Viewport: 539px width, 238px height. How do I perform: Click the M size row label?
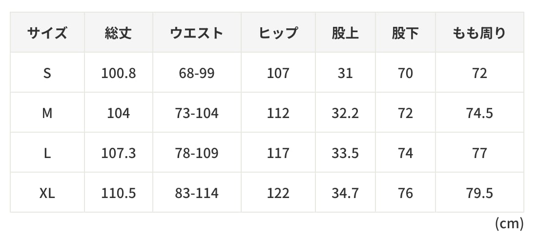(x=47, y=113)
